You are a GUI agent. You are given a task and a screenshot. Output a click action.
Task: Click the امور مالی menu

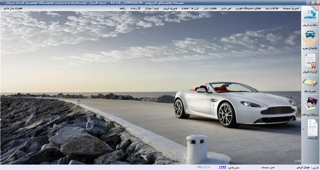(226, 8)
